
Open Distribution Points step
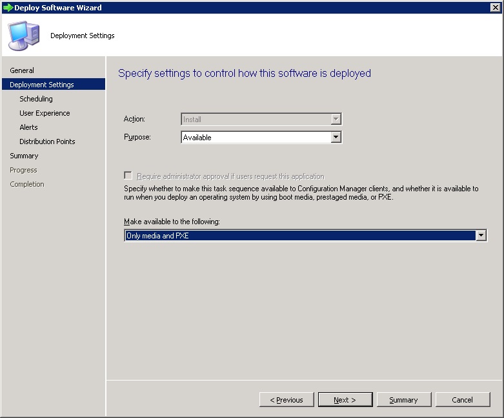[47, 141]
